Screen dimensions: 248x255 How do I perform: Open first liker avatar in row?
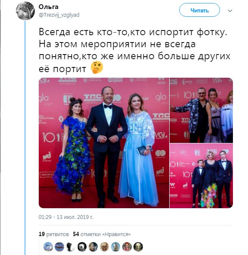point(48,246)
